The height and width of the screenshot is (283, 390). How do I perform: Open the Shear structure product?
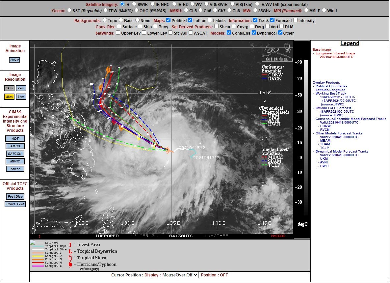15,169
